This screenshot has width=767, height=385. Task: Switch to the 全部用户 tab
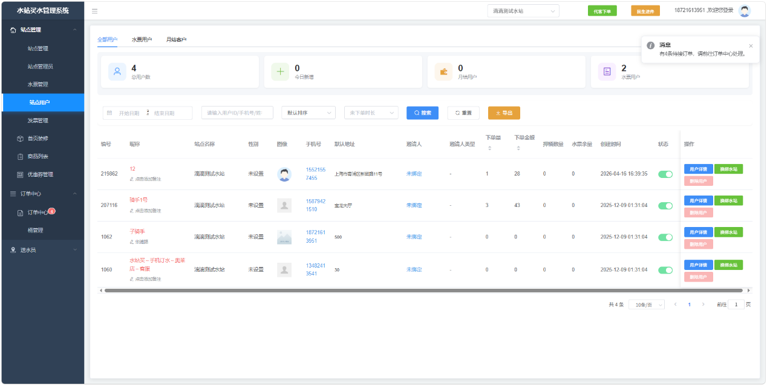108,39
